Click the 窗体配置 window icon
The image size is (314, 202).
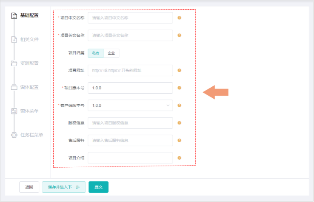(14, 87)
